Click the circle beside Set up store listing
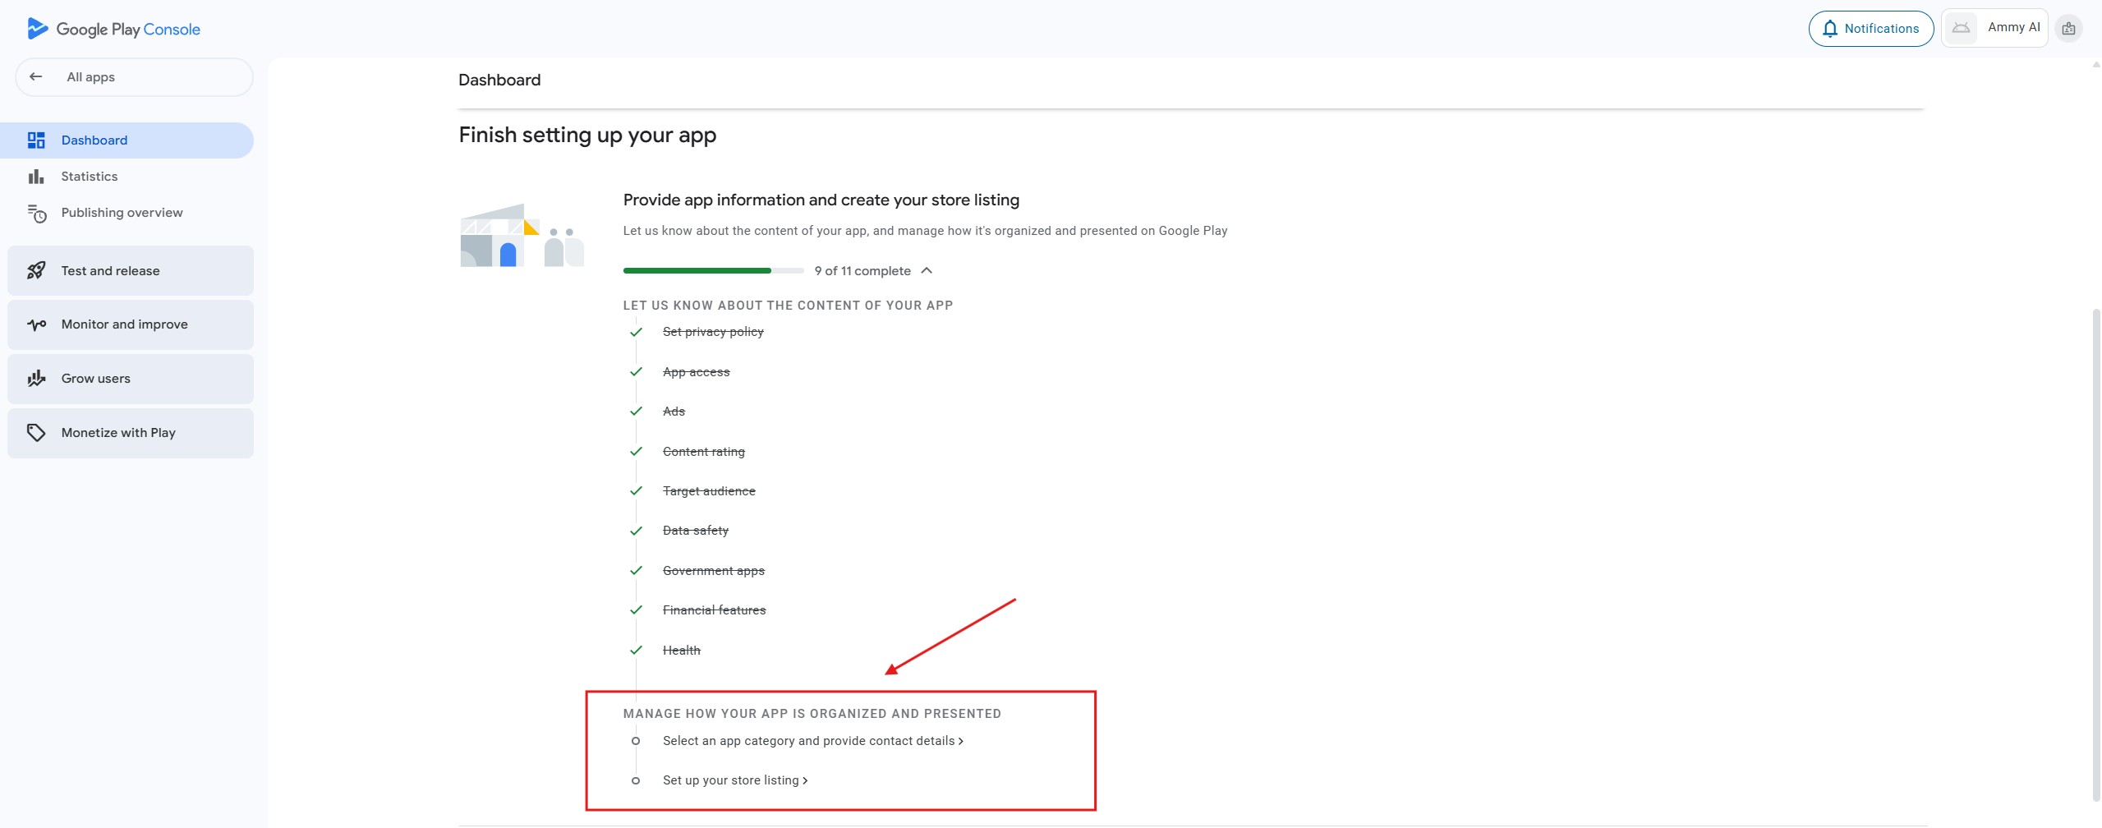The width and height of the screenshot is (2102, 828). [x=635, y=781]
